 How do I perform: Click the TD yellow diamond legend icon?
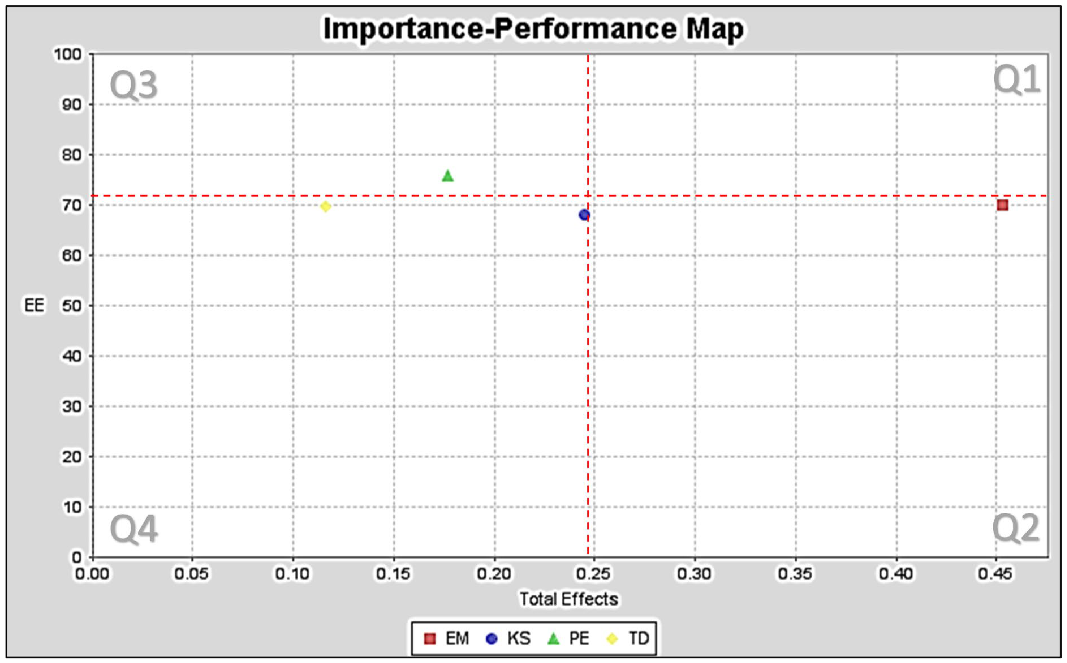click(612, 639)
